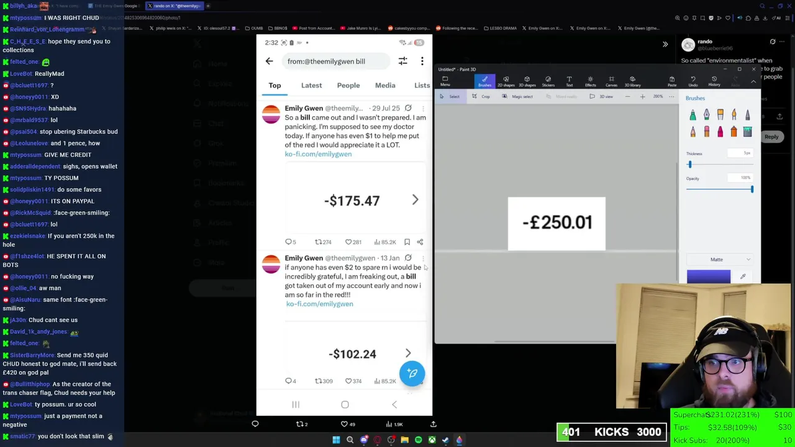This screenshot has height=447, width=795.
Task: Pick the pink Crayon brush
Action: tap(720, 131)
